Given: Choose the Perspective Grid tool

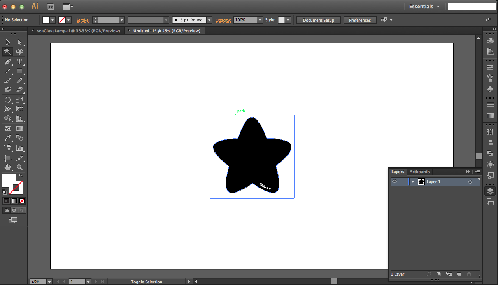Looking at the screenshot, I should click(19, 119).
